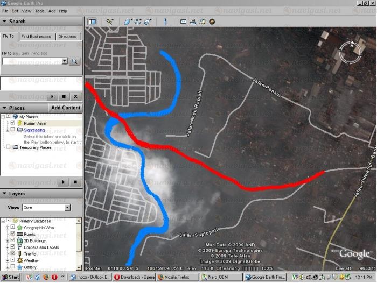Click the Add Placemark pushpin icon
Screen dimensions: 377x283
coord(110,22)
